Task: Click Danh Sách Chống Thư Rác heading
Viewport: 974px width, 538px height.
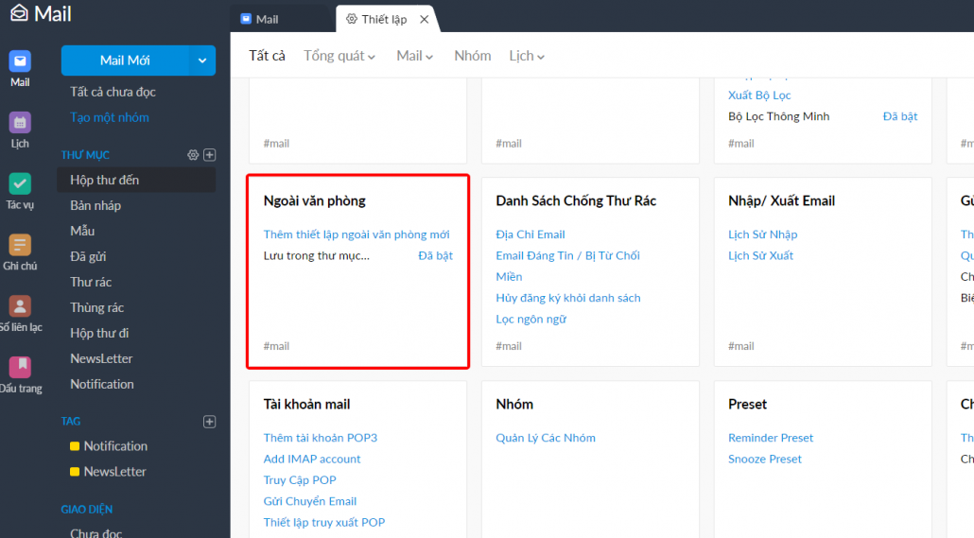Action: tap(576, 200)
